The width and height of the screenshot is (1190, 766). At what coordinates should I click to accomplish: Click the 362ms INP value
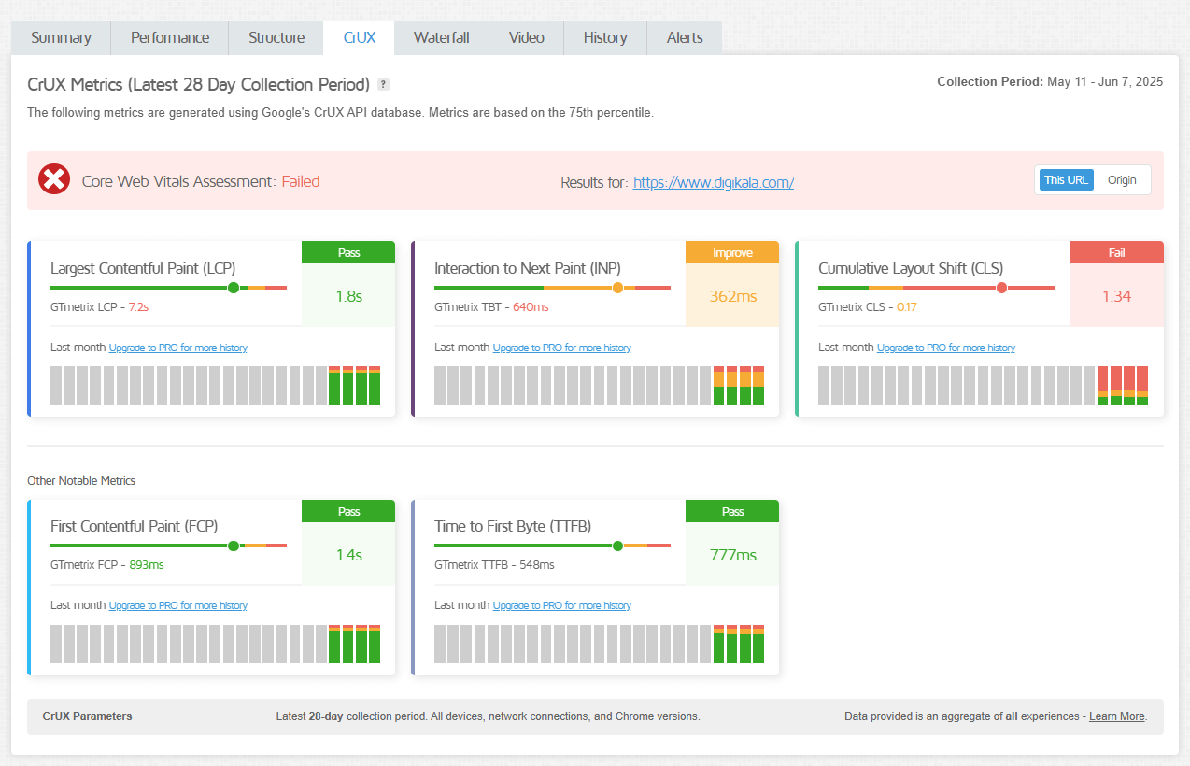[732, 296]
